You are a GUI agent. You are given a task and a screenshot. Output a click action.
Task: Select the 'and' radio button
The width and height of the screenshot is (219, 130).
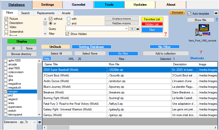(69, 23)
